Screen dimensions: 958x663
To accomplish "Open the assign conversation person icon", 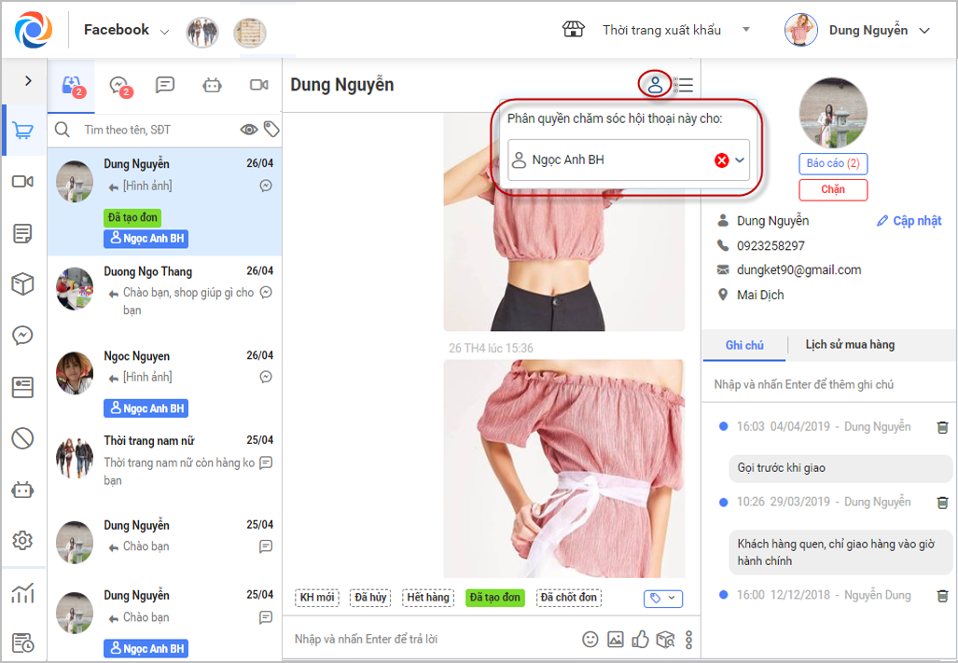I will 654,84.
